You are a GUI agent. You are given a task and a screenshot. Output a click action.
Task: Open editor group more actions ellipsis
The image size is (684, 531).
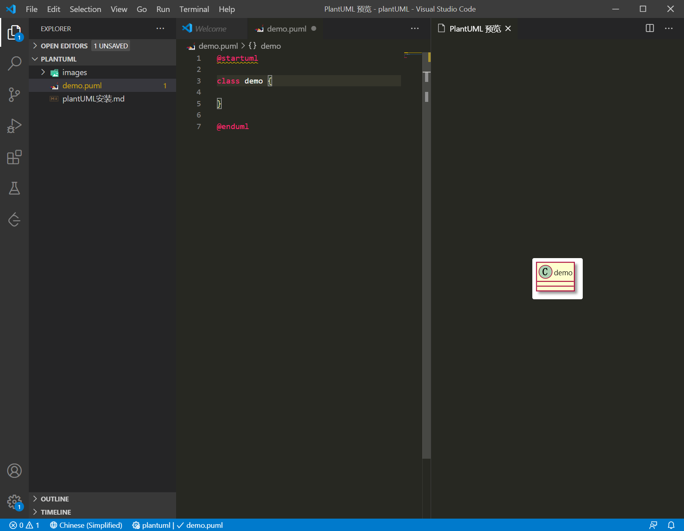(415, 28)
